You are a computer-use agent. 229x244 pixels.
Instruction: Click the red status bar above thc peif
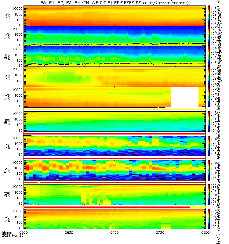(114, 158)
